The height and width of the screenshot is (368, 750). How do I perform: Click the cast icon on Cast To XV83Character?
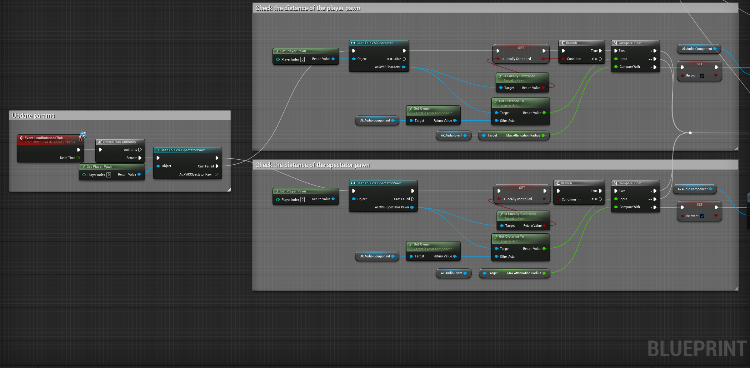pos(353,43)
